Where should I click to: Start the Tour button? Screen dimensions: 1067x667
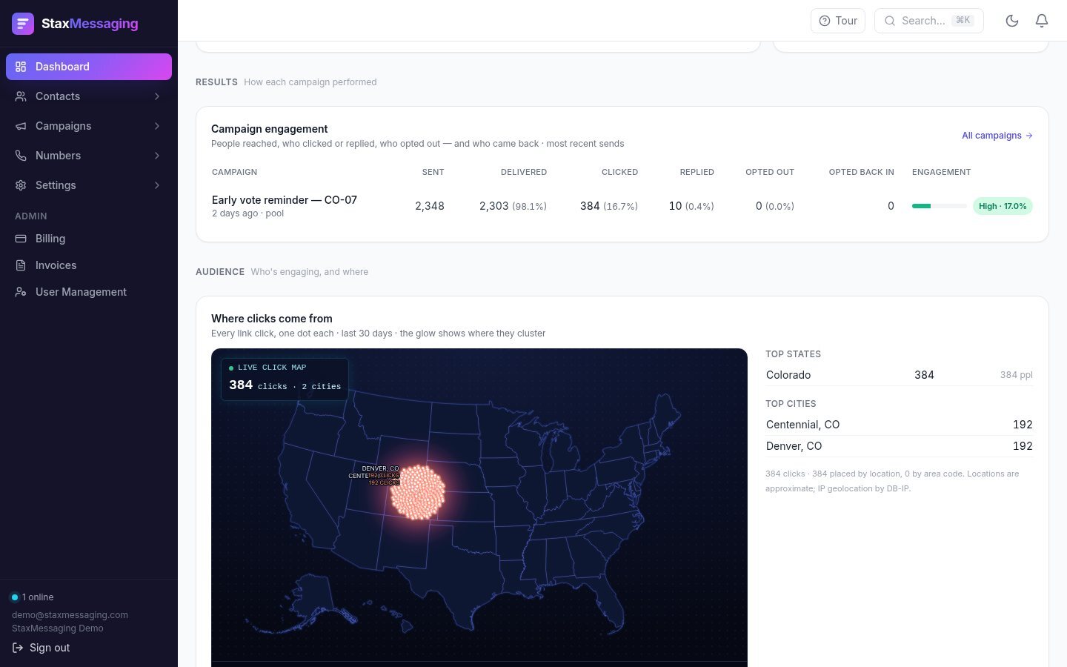[x=838, y=21]
